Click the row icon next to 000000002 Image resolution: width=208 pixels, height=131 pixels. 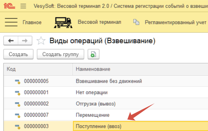pyautogui.click(x=17, y=104)
